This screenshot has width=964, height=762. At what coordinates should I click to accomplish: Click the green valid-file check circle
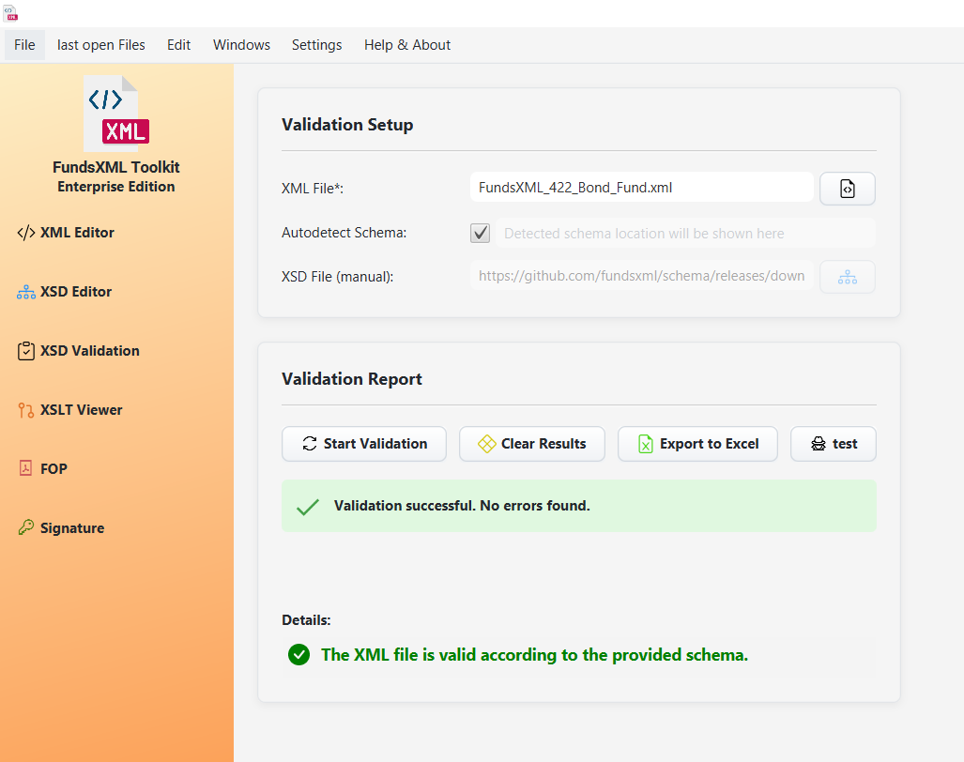click(298, 655)
